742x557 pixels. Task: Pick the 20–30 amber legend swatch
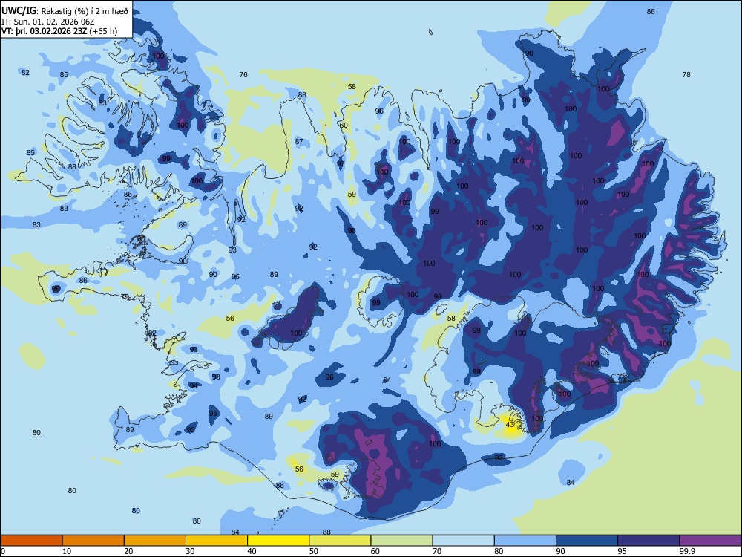tap(155, 541)
